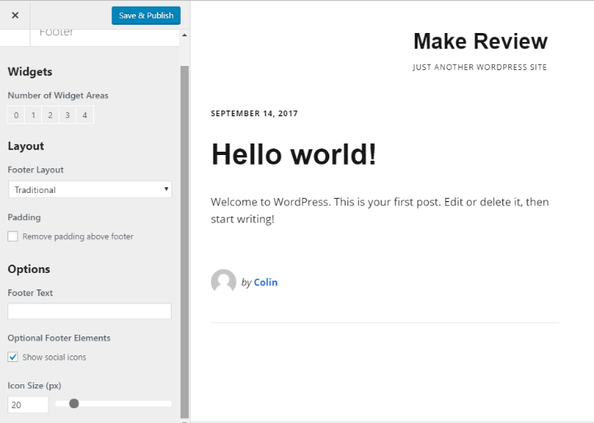Click the sidebar vertical scrollbar thumb
The image size is (594, 423).
185,242
